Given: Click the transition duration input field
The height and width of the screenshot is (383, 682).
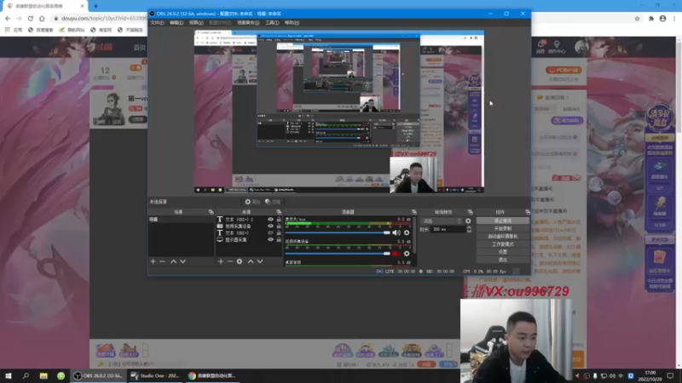Looking at the screenshot, I should click(x=447, y=229).
